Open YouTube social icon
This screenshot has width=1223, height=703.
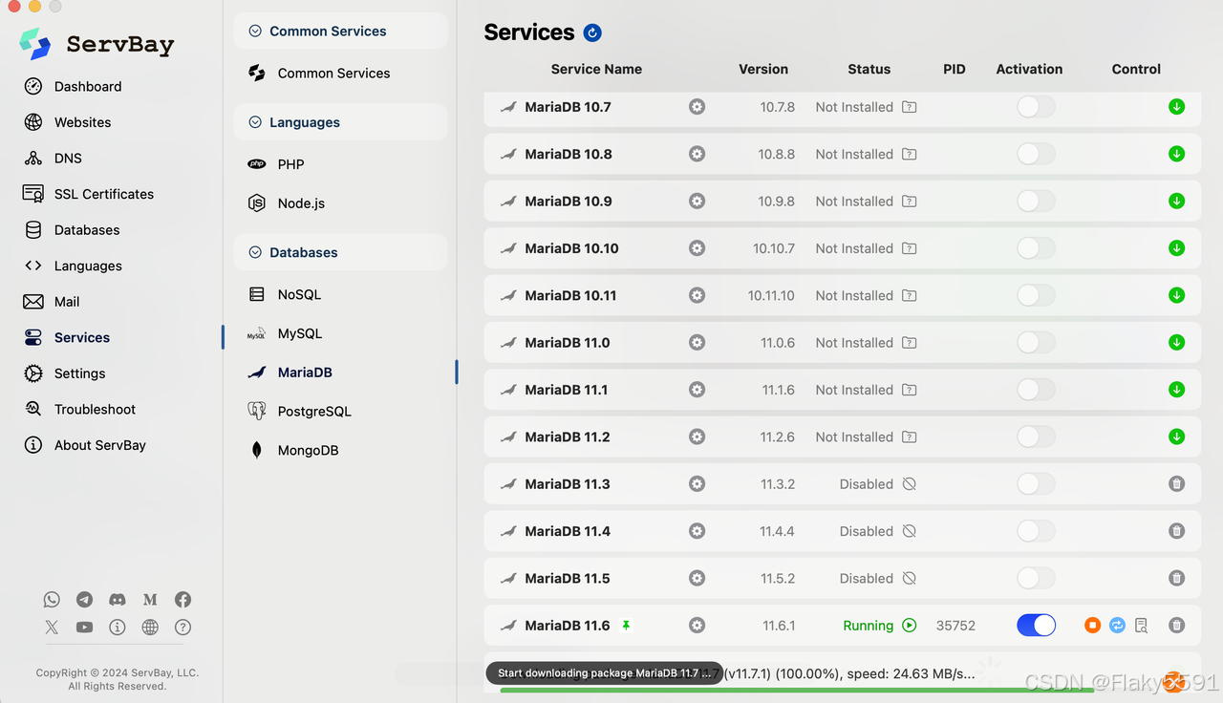coord(85,628)
